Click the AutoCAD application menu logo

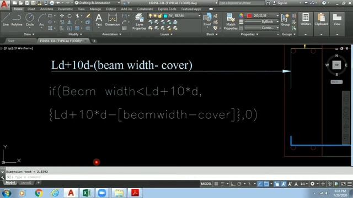pos(4,4)
